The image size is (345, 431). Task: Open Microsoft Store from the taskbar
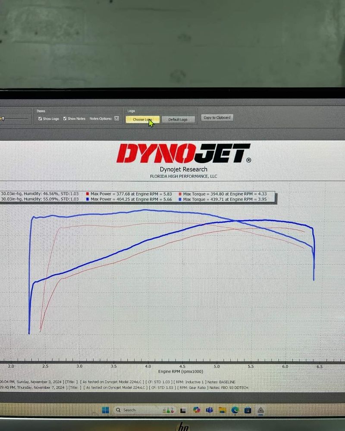click(248, 410)
